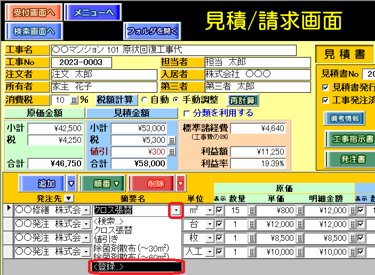
Task: Click the 工事名 text input field
Action: pos(173,50)
